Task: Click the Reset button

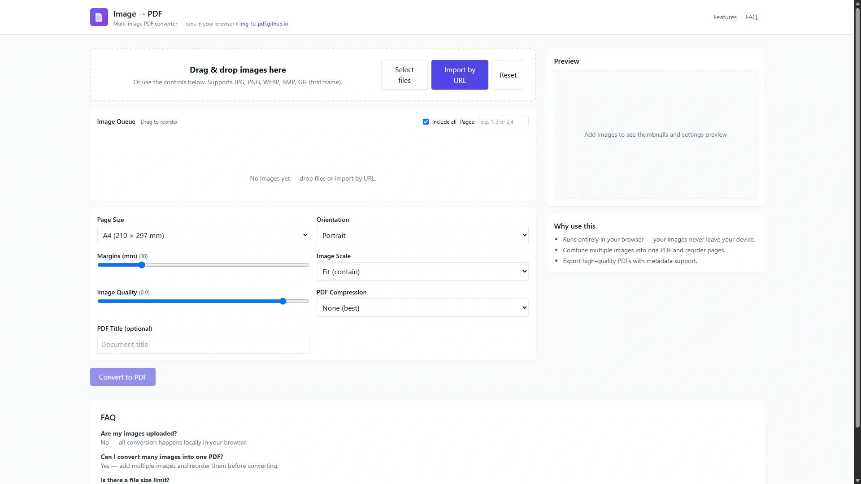Action: point(508,75)
